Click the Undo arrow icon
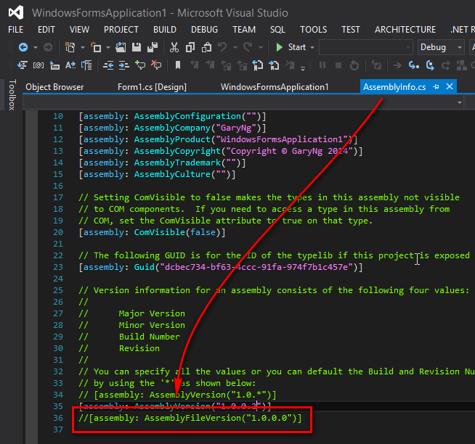This screenshot has width=475, height=444. point(223,47)
